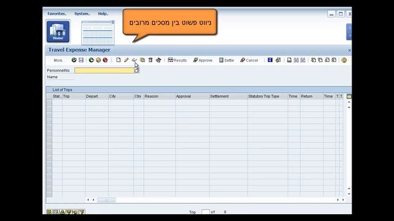Click the glasses Display icon
This screenshot has width=394, height=221.
[134, 60]
